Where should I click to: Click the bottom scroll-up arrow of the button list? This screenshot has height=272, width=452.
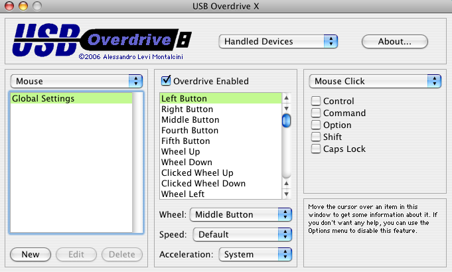pos(286,183)
